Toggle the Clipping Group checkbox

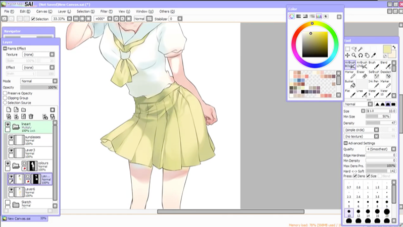6,98
